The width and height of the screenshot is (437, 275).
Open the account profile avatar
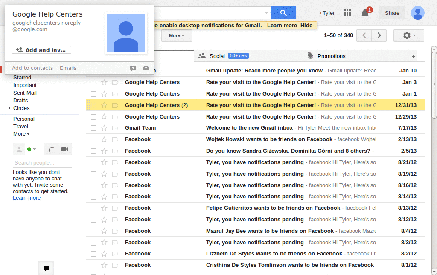(417, 13)
